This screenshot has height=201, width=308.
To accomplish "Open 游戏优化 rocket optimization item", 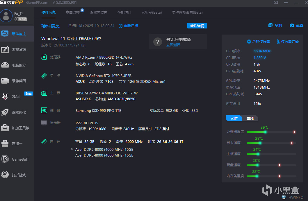I will [17, 112].
